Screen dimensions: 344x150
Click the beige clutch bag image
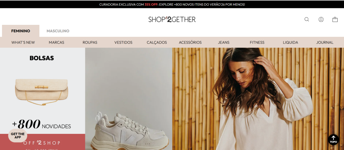[x=41, y=92]
